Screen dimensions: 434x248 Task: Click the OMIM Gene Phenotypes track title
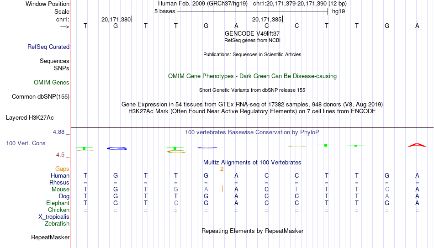252,76
